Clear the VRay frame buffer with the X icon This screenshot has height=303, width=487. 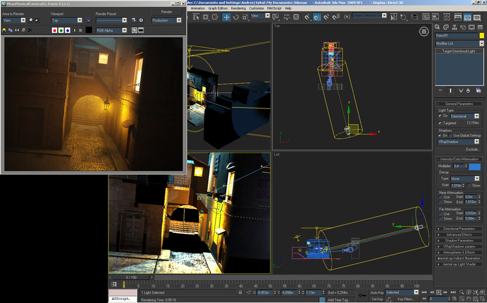click(x=29, y=30)
